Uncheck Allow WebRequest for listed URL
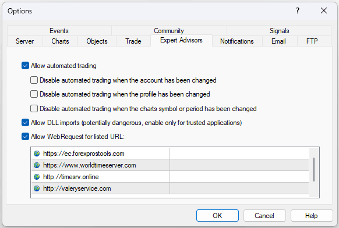 25,137
